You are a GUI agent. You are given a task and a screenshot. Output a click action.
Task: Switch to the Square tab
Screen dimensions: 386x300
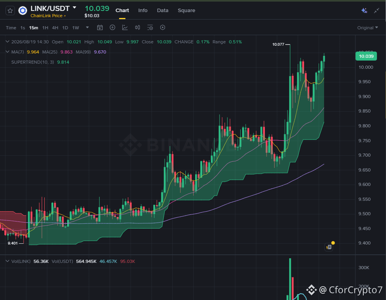(x=187, y=10)
